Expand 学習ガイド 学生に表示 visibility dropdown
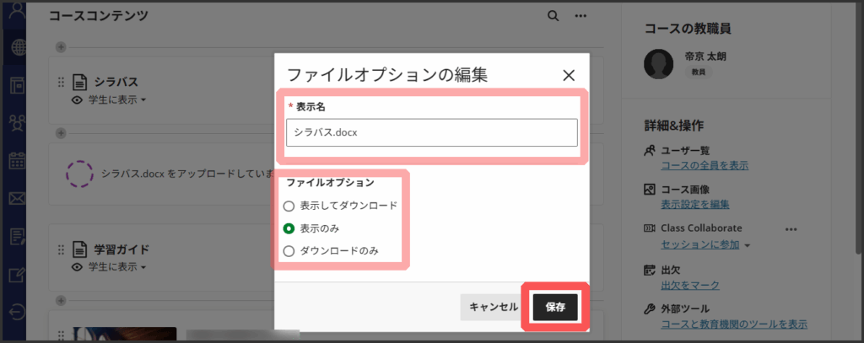This screenshot has width=864, height=343. tap(110, 267)
